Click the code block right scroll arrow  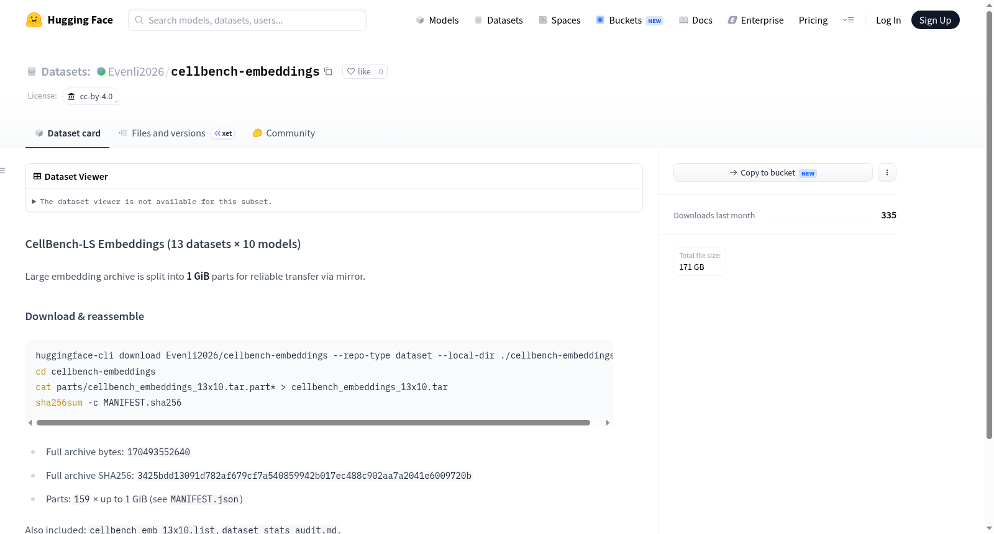coord(608,422)
